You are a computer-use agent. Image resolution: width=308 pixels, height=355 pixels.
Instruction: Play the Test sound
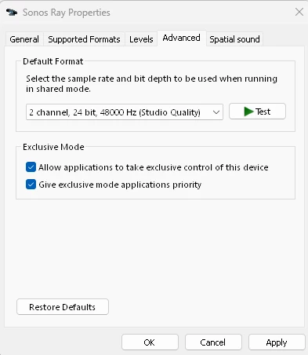point(257,112)
